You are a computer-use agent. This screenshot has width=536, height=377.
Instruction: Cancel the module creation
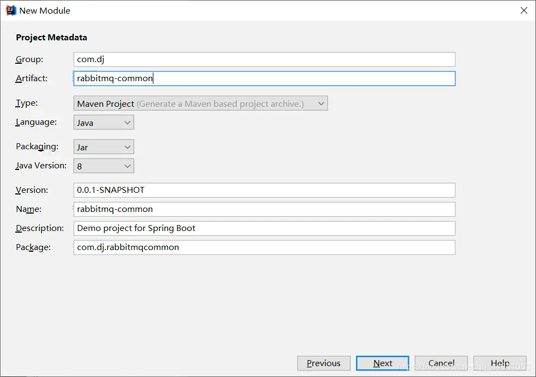442,363
